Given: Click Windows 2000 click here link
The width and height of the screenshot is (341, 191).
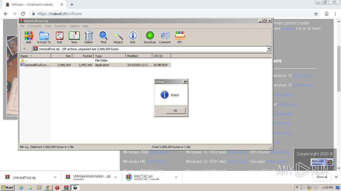Looking at the screenshot, I should tap(159, 152).
